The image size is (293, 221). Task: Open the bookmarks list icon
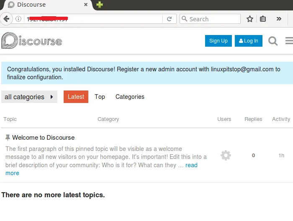coord(263,19)
